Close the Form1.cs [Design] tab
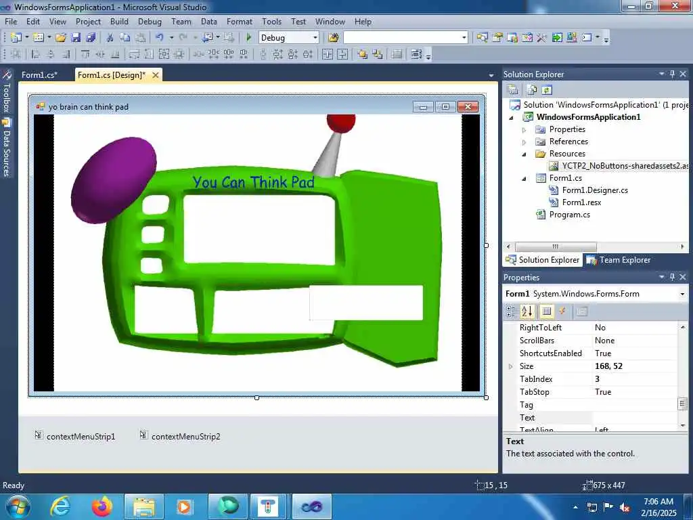The height and width of the screenshot is (520, 693). coord(156,75)
